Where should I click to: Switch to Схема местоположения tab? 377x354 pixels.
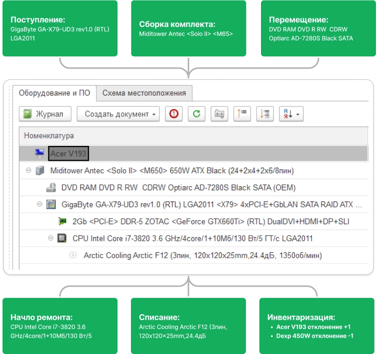[x=144, y=93]
